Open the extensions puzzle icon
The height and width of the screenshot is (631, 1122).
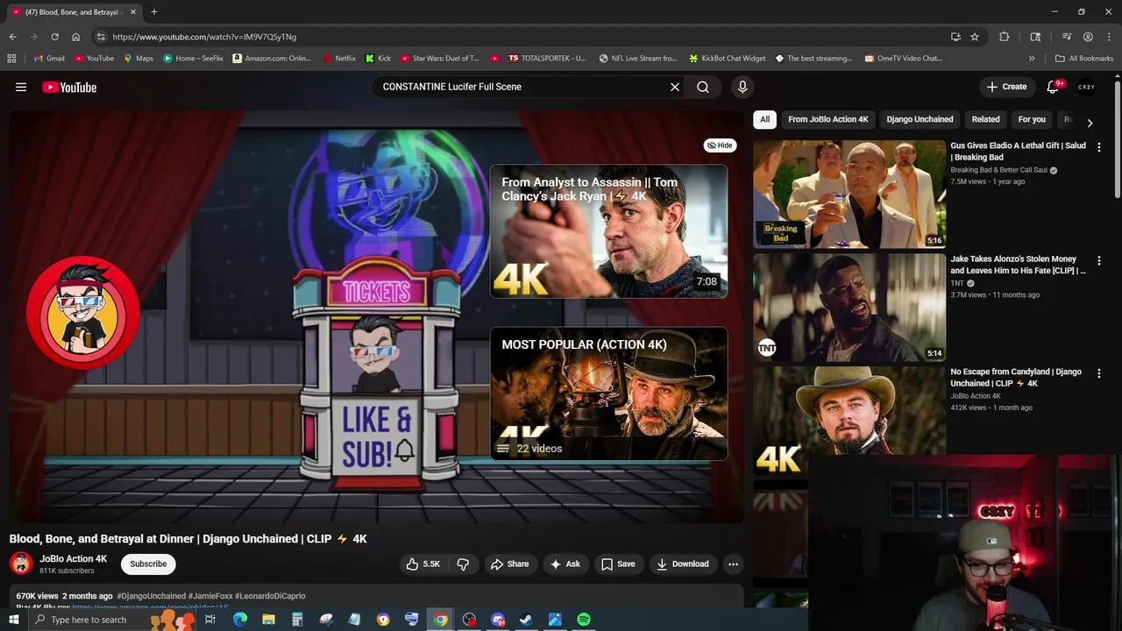coord(1005,37)
